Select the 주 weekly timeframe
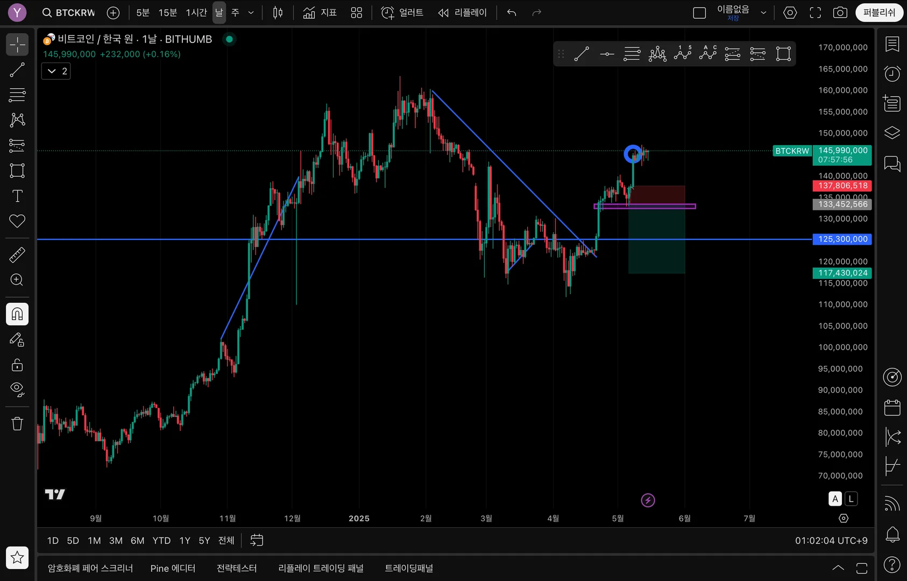907x581 pixels. coord(235,12)
